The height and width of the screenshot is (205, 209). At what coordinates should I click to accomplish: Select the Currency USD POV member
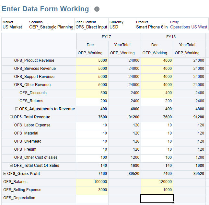(122, 25)
